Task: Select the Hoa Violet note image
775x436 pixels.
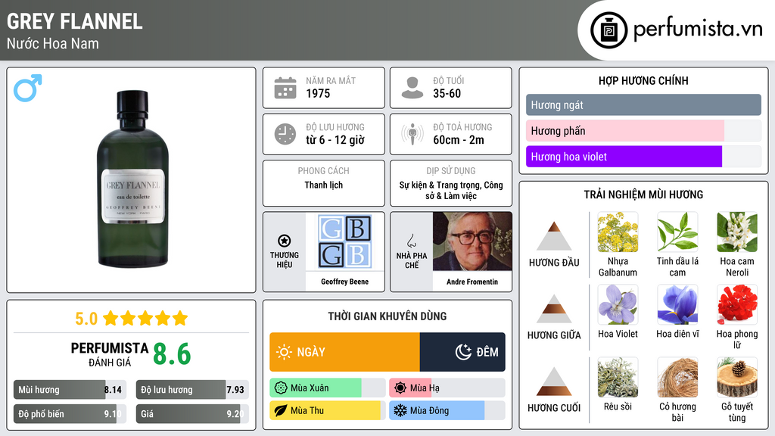Action: [618, 305]
